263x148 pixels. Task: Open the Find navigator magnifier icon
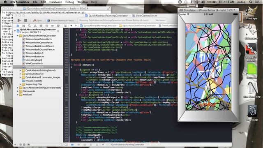tap(29, 25)
